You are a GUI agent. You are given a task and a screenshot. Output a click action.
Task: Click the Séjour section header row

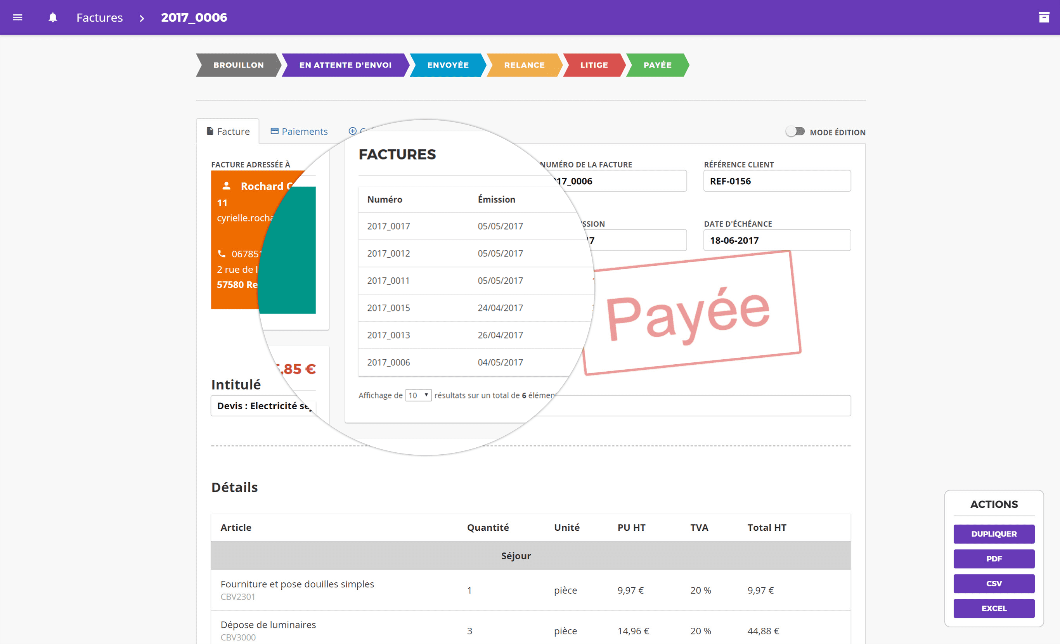[x=530, y=556]
